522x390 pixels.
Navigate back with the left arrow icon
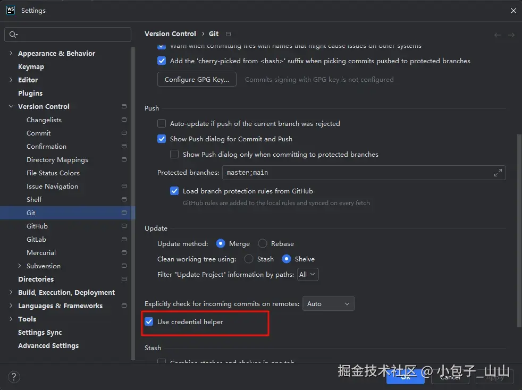click(x=498, y=35)
